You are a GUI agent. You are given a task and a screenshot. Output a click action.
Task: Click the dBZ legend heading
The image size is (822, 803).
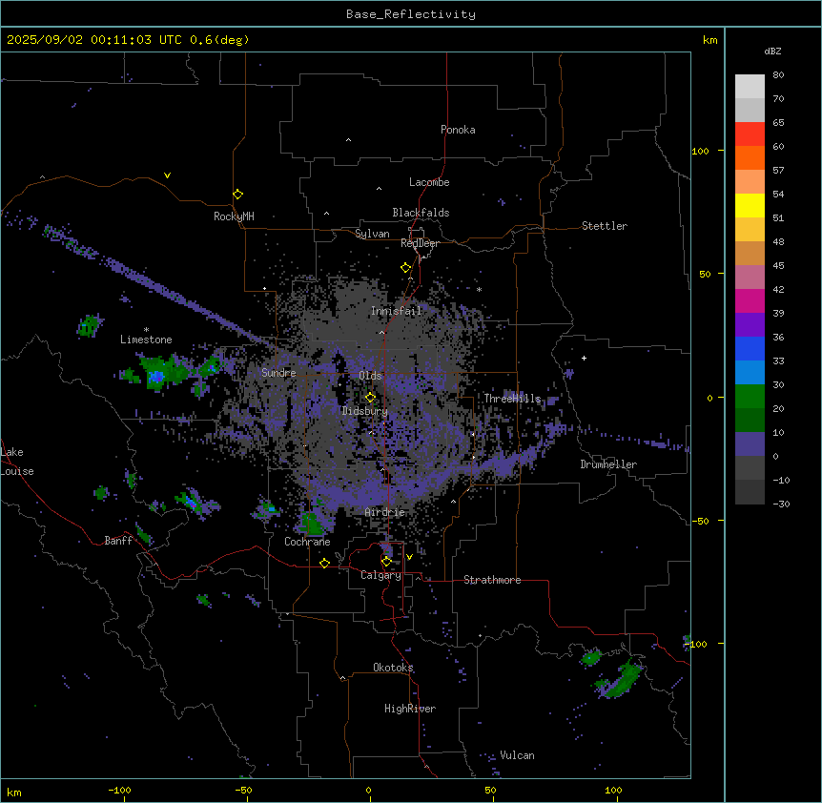772,51
